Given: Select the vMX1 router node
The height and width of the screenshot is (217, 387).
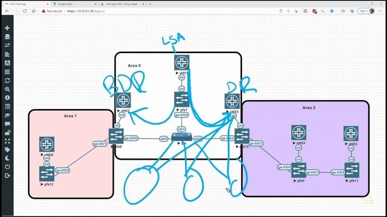Looking at the screenshot, I should (x=181, y=63).
